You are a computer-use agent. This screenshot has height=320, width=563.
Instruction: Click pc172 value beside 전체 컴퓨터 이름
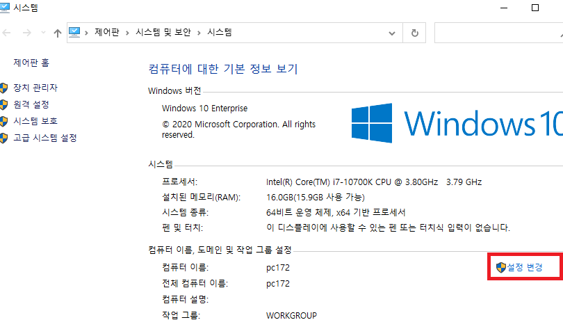tap(278, 284)
